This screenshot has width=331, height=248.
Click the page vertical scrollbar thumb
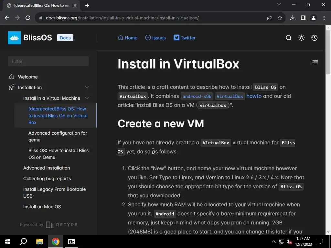click(x=328, y=52)
